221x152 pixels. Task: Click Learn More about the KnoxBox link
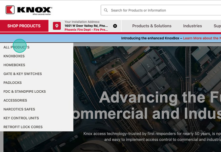click(202, 38)
